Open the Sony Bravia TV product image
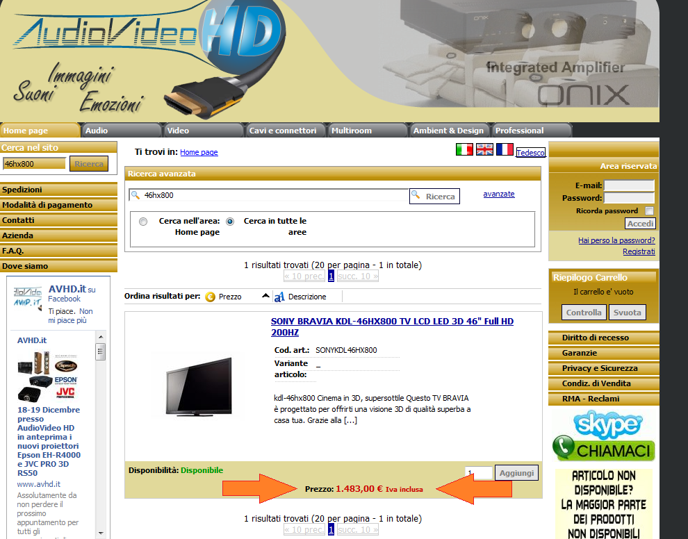Screen dimensions: 688x539 pos(199,386)
